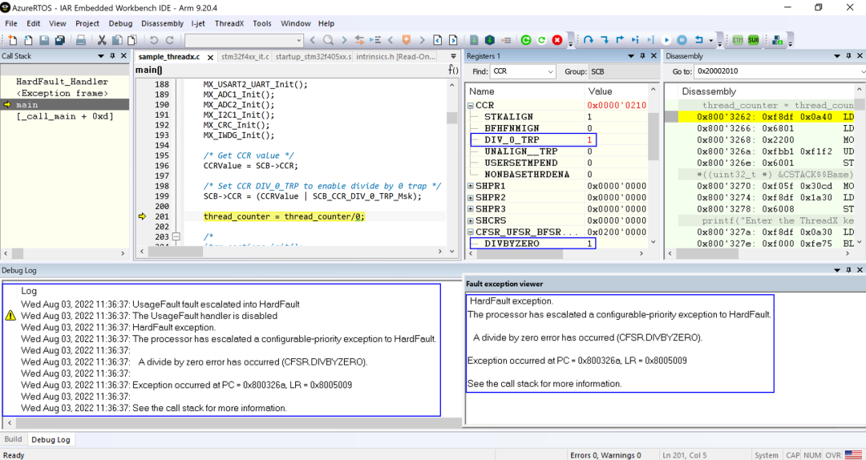Expand the SHCRS register node
Image resolution: width=866 pixels, height=460 pixels.
(x=471, y=220)
